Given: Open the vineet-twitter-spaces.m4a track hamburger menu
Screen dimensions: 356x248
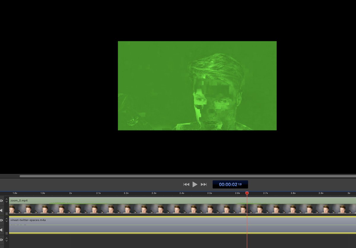Looking at the screenshot, I should [x=7, y=233].
